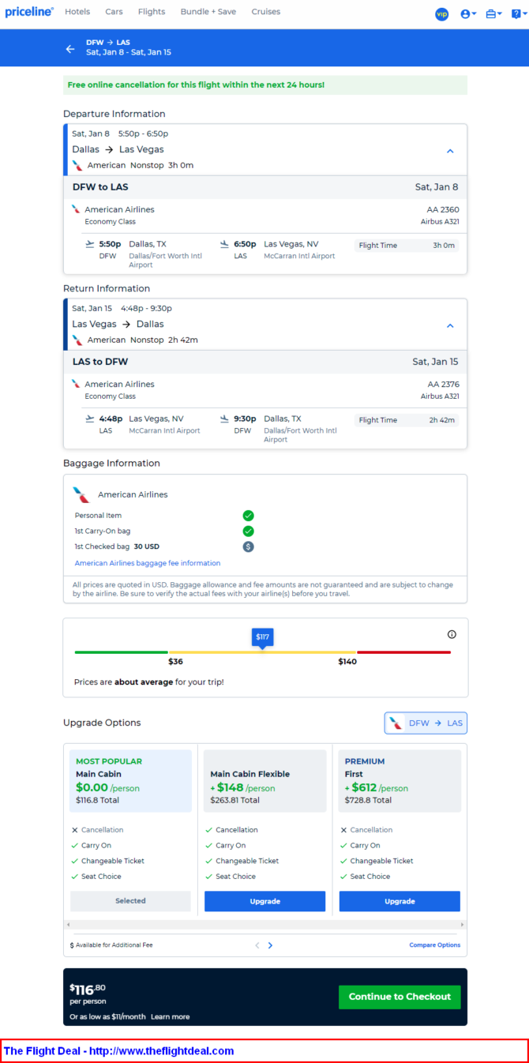Image resolution: width=529 pixels, height=1063 pixels.
Task: Click the Selected button under Main Cabin
Action: coord(130,901)
